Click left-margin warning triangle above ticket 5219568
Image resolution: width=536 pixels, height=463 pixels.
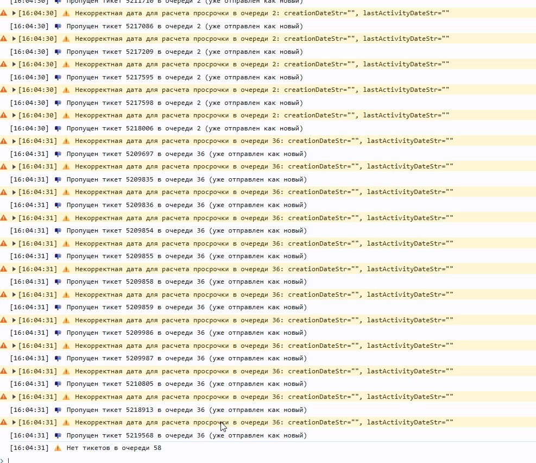[4, 422]
